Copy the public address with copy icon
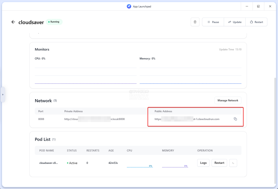The height and width of the screenshot is (189, 278). [235, 119]
